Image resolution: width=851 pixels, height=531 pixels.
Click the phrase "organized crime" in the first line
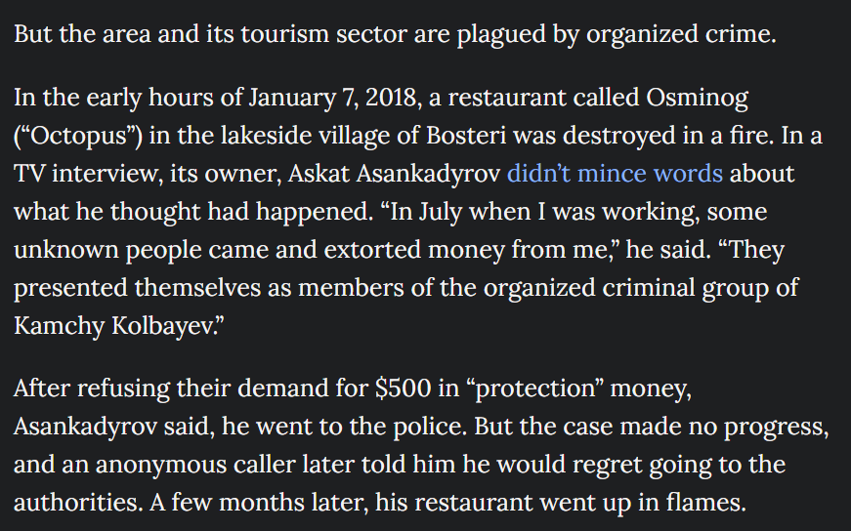pos(681,34)
